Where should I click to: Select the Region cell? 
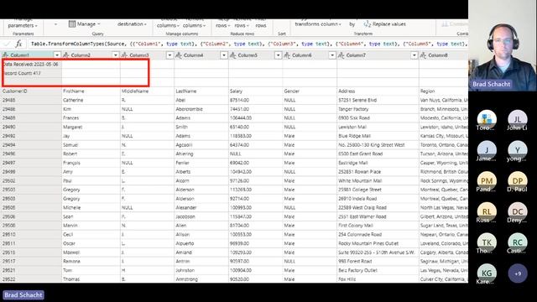click(x=444, y=91)
